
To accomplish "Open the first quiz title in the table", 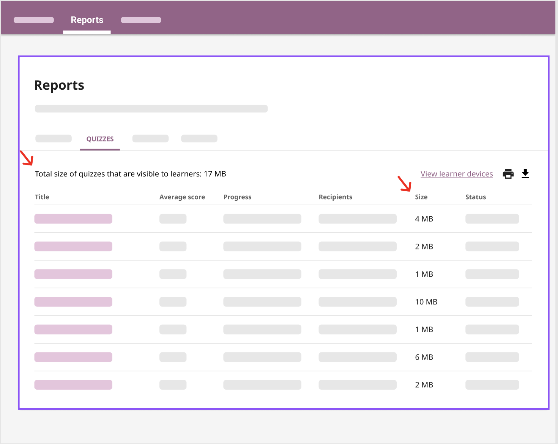I will (x=73, y=219).
